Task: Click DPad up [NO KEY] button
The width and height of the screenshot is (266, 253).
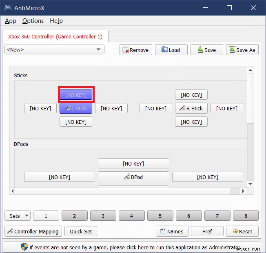Action: click(133, 163)
